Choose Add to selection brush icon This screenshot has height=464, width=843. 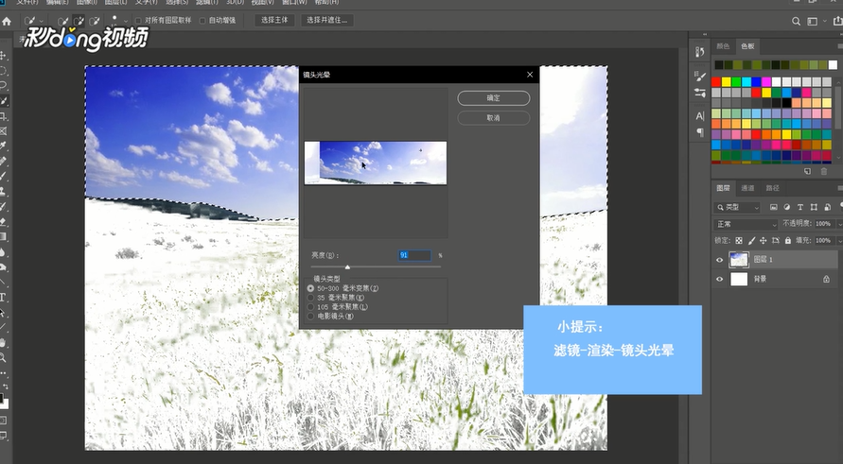coord(79,21)
